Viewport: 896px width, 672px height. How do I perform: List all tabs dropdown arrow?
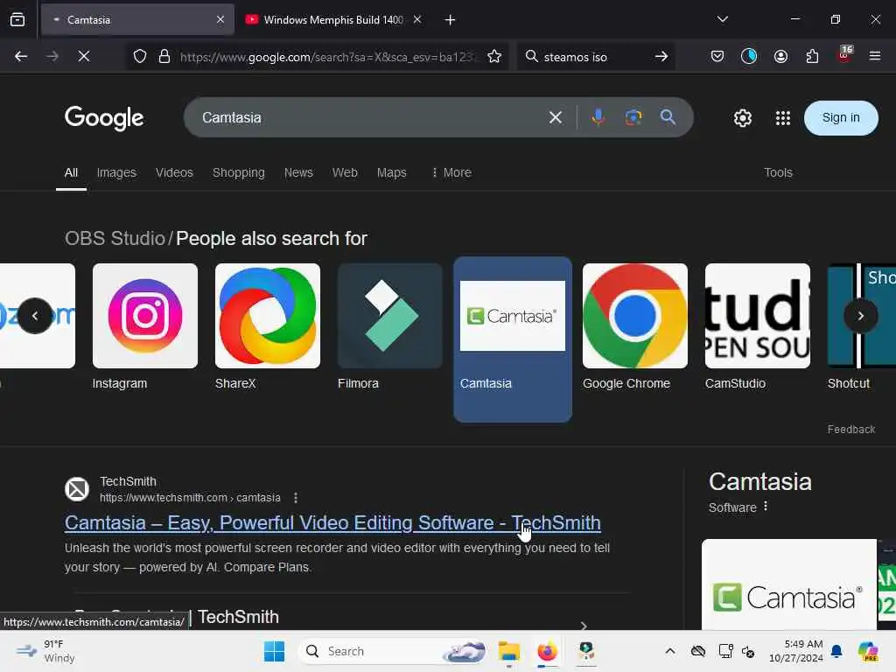[x=722, y=19]
